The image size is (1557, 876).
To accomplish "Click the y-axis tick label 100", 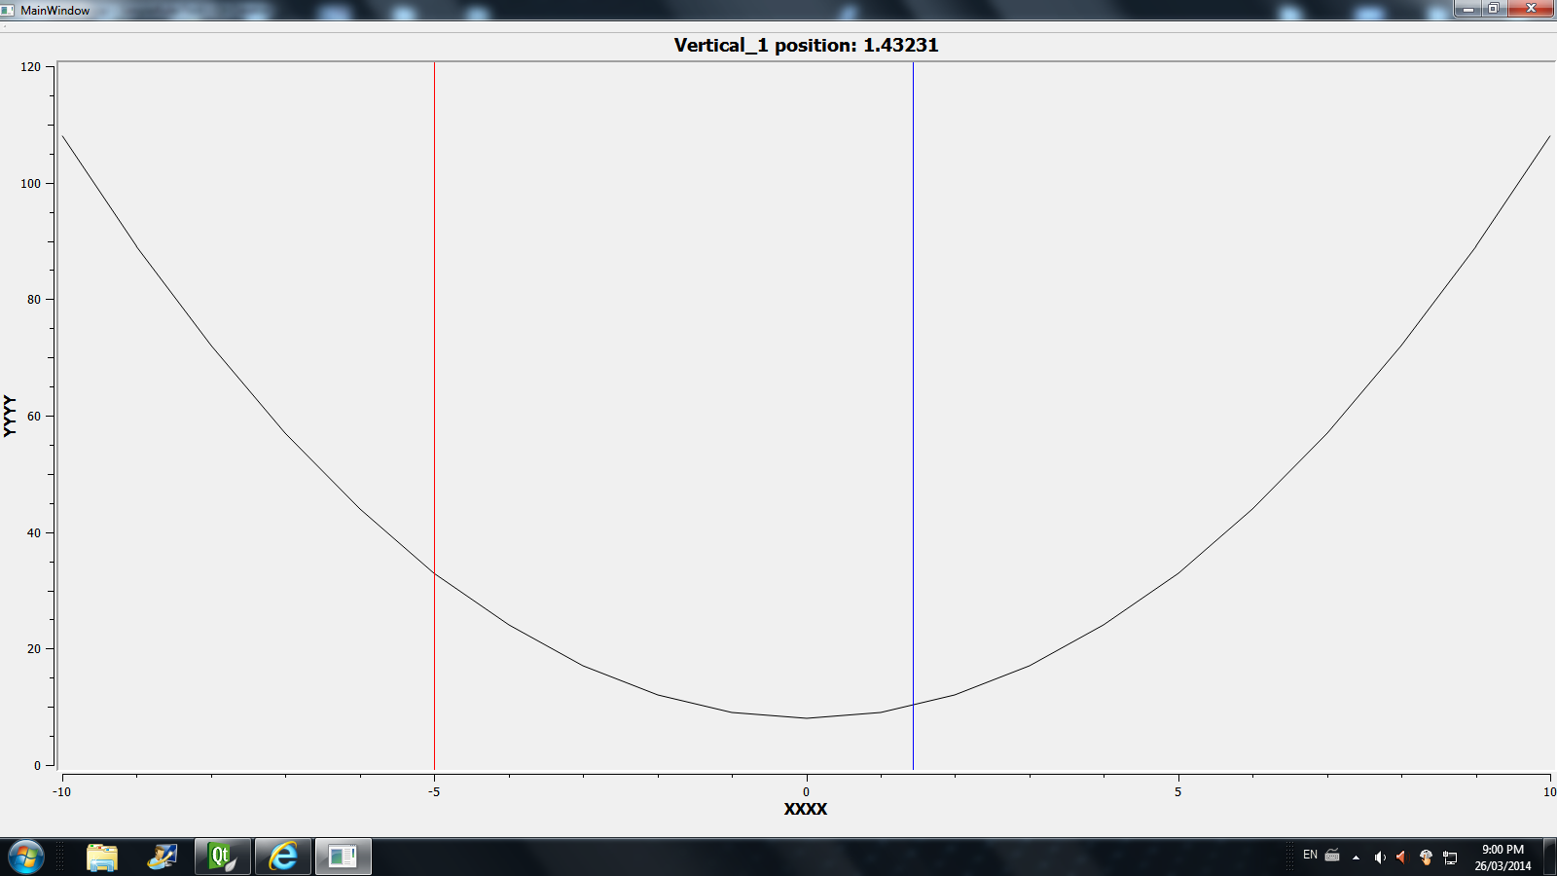I will tap(31, 183).
